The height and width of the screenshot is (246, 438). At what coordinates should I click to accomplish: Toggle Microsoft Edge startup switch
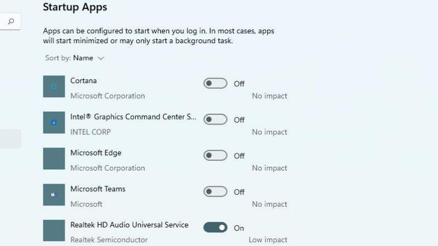(215, 156)
